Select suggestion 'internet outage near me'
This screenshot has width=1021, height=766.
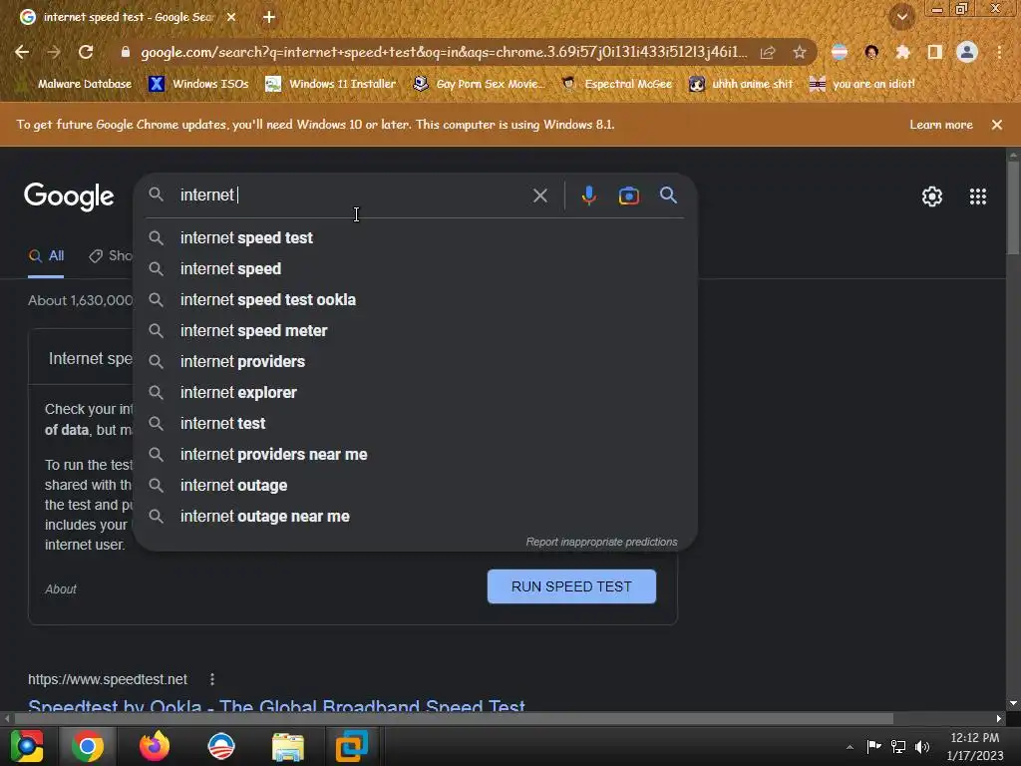click(416, 517)
